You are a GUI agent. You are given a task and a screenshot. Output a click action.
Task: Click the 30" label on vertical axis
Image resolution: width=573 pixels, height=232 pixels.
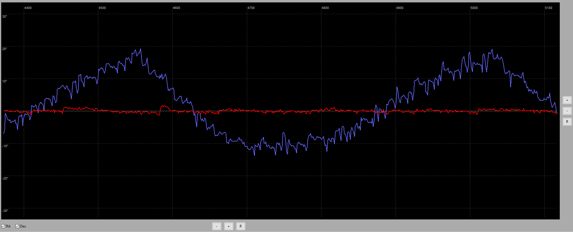click(x=5, y=16)
